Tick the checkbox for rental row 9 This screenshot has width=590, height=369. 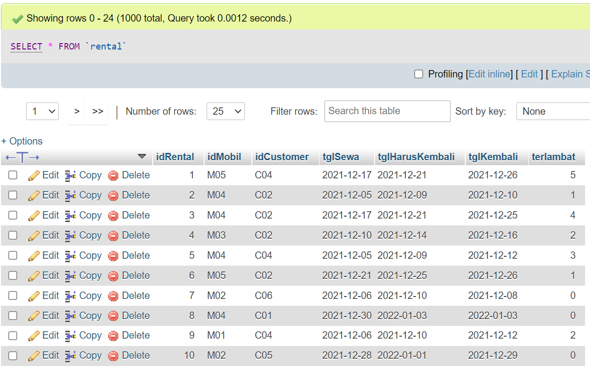coord(13,336)
